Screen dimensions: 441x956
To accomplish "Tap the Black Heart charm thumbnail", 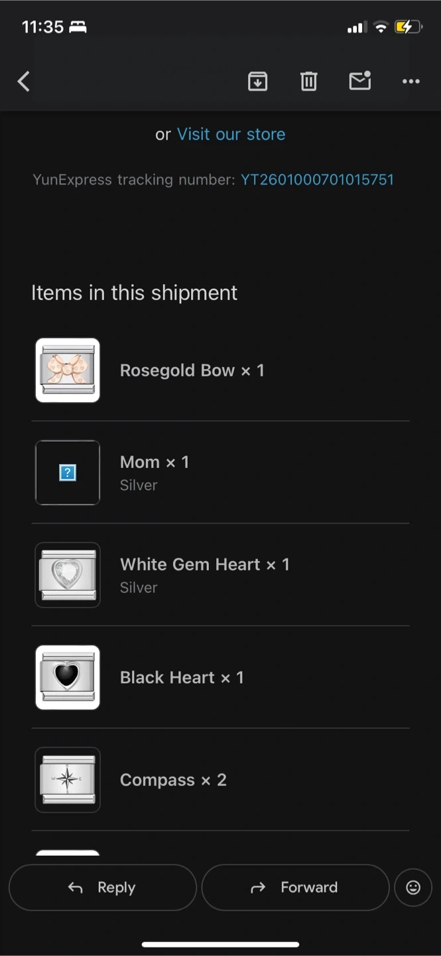I will [x=68, y=677].
